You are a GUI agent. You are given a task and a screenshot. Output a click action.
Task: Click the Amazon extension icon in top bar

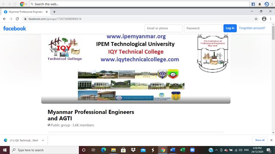260,4
